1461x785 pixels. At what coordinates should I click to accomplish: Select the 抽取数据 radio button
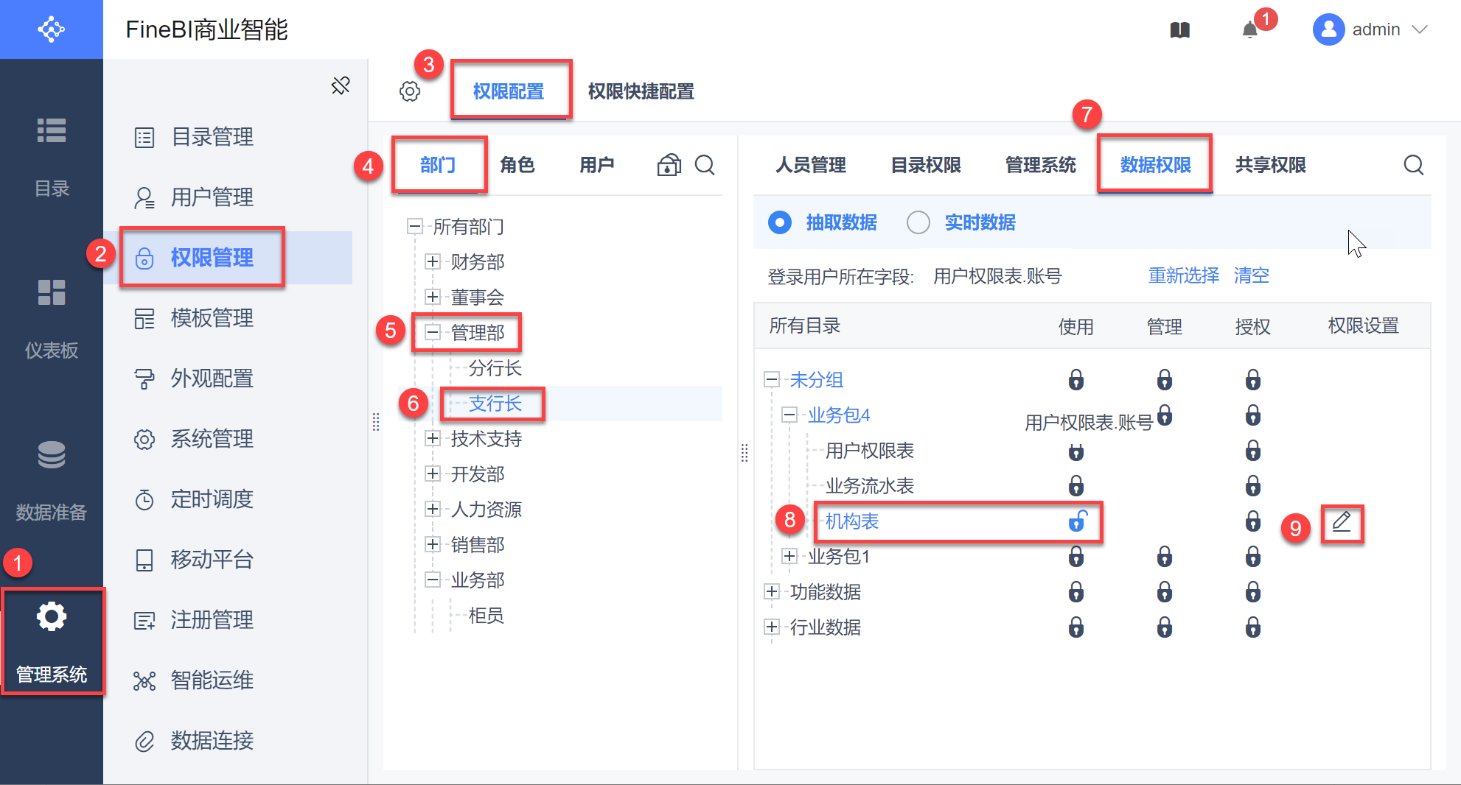tap(780, 222)
